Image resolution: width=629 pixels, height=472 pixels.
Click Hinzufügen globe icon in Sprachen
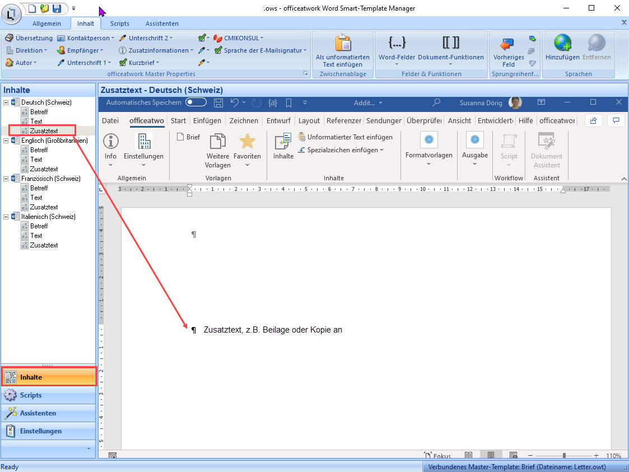(x=562, y=43)
